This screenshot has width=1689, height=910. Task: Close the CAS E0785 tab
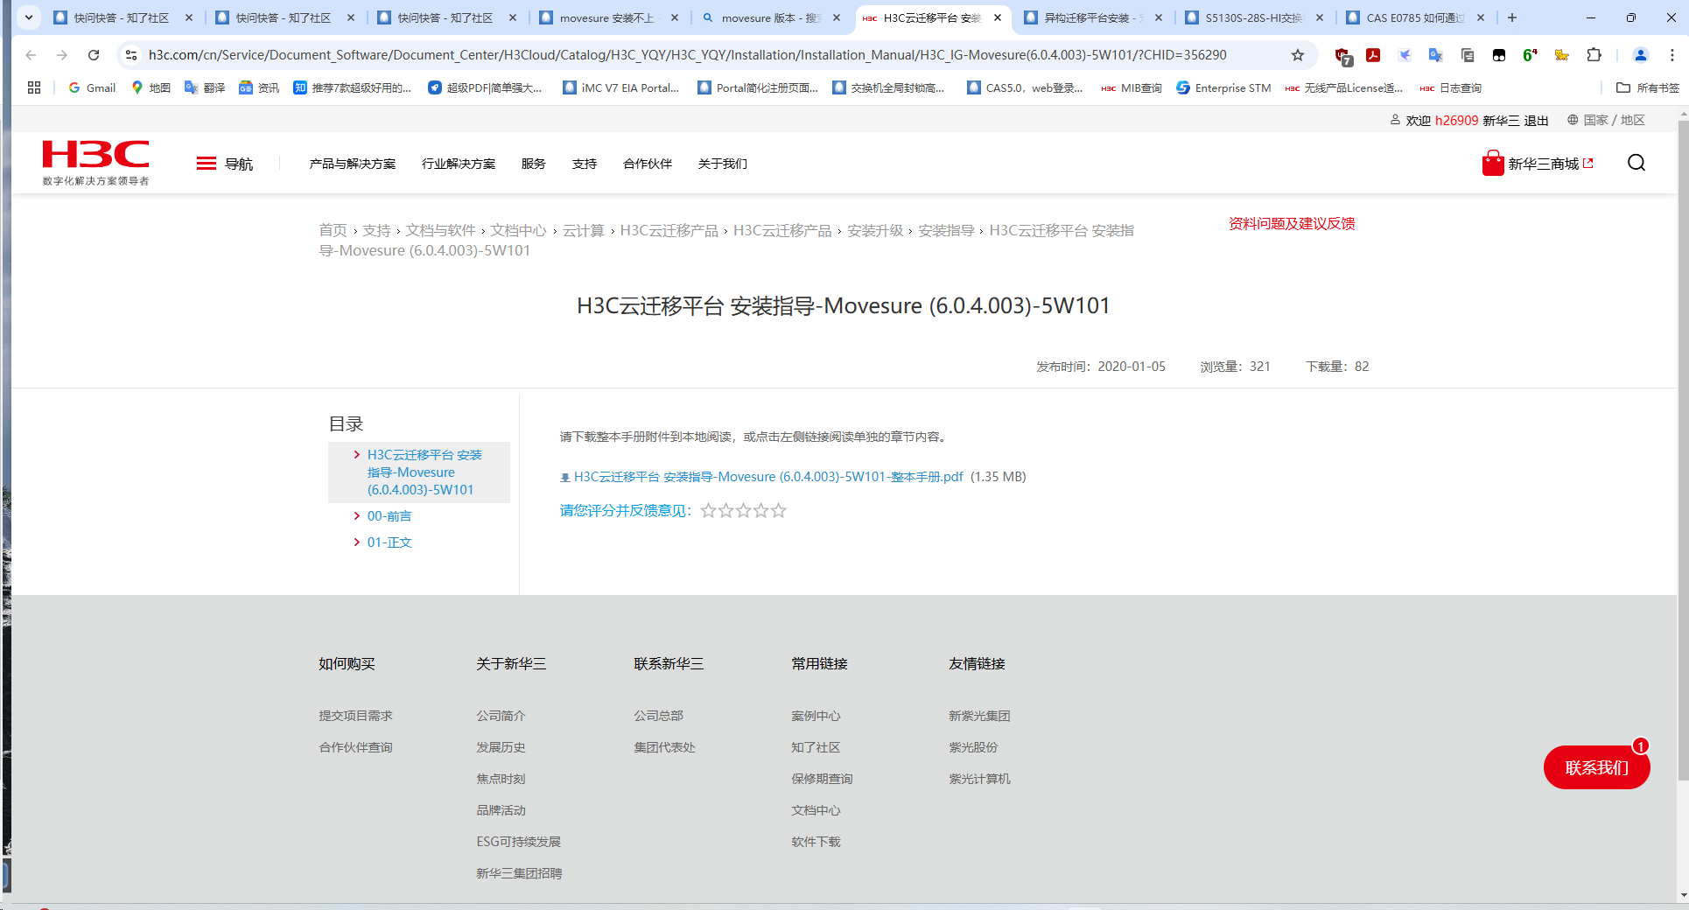(1481, 17)
